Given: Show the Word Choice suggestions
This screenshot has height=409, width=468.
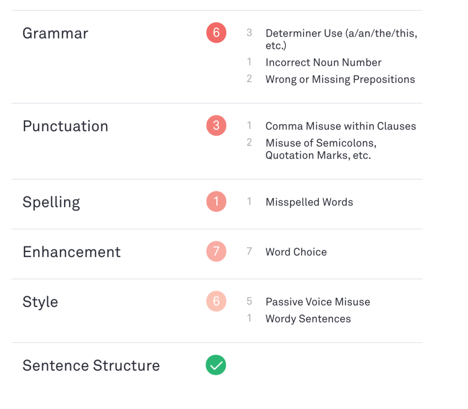Looking at the screenshot, I should pyautogui.click(x=296, y=252).
